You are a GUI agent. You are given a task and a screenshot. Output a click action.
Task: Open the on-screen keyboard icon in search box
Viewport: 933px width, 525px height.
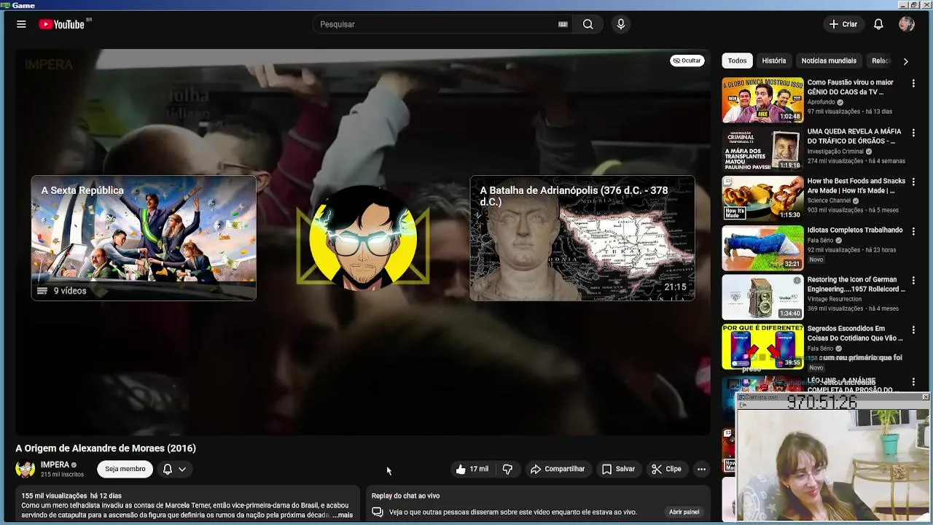[x=563, y=24]
